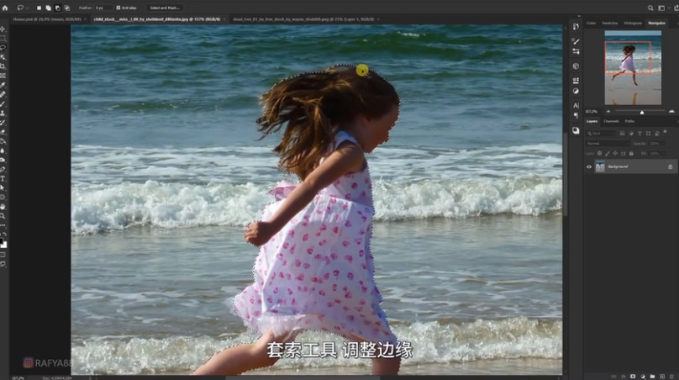Click the Home icon in options bar
679x380 pixels.
point(4,8)
